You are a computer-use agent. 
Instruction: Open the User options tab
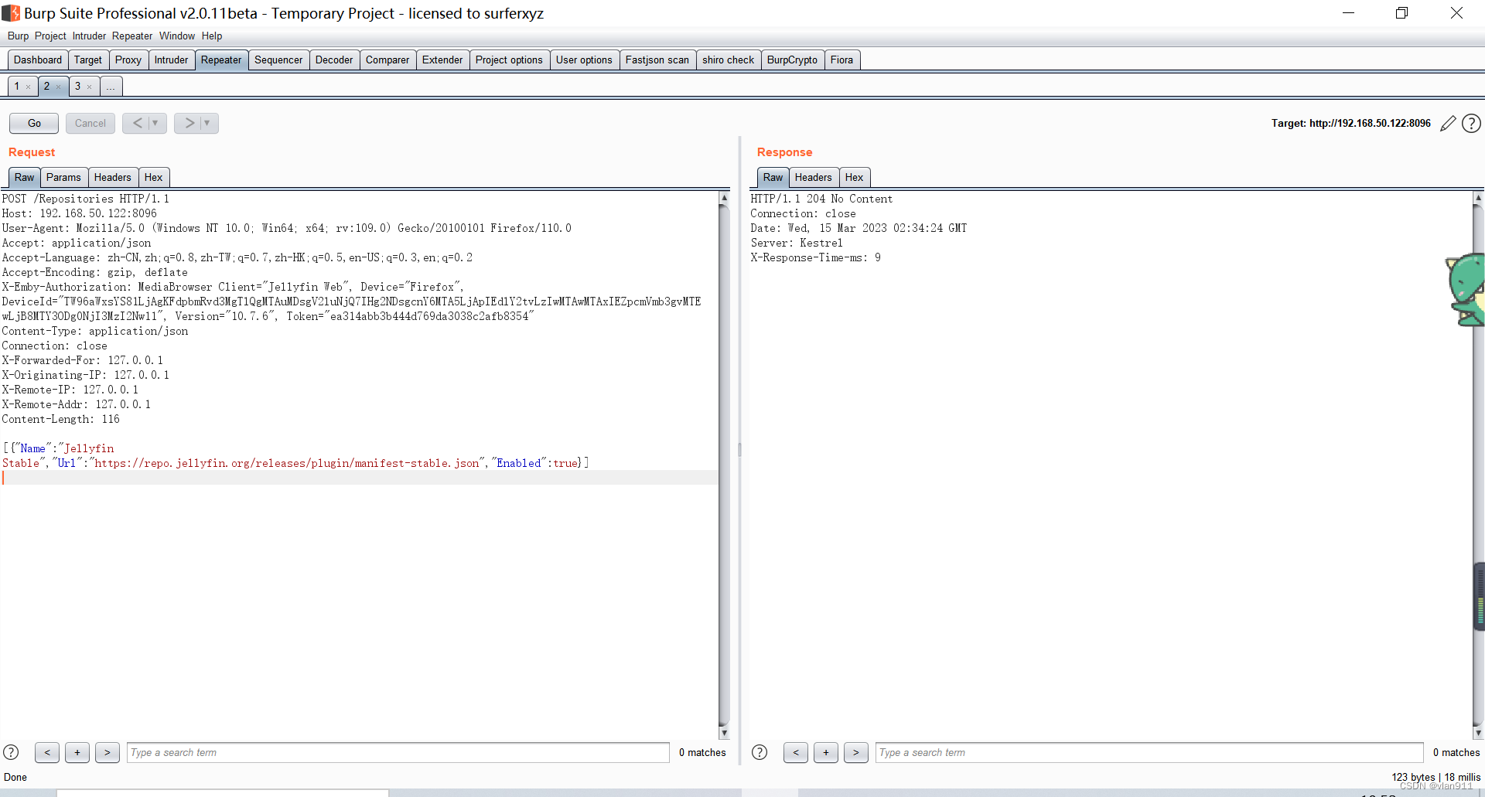[584, 60]
